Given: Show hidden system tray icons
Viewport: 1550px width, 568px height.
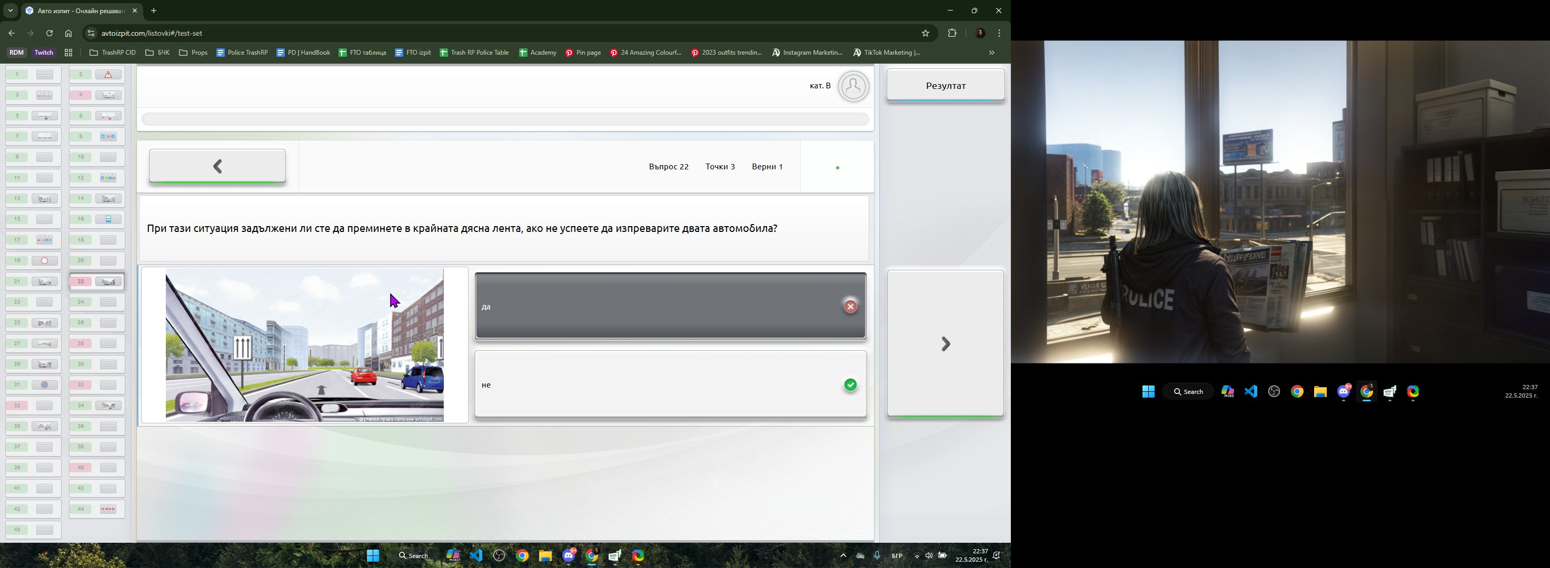Looking at the screenshot, I should [x=843, y=556].
